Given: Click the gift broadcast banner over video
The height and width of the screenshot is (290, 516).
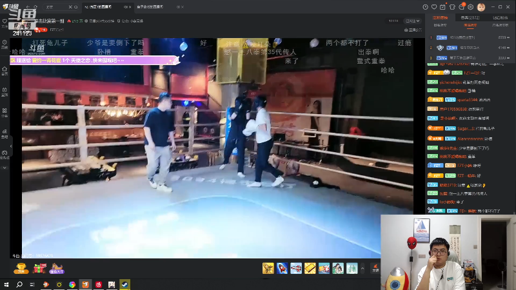Looking at the screenshot, I should pos(95,60).
